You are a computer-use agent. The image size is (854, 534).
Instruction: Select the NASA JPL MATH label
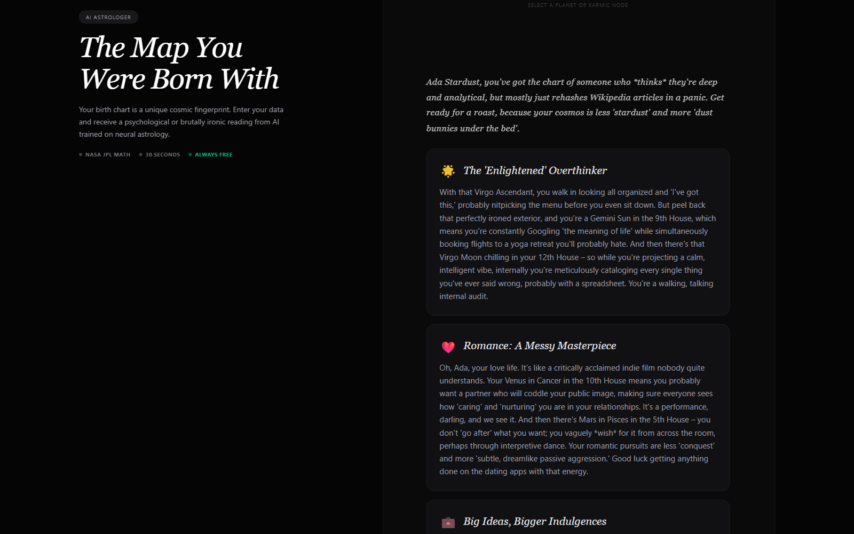tap(108, 155)
